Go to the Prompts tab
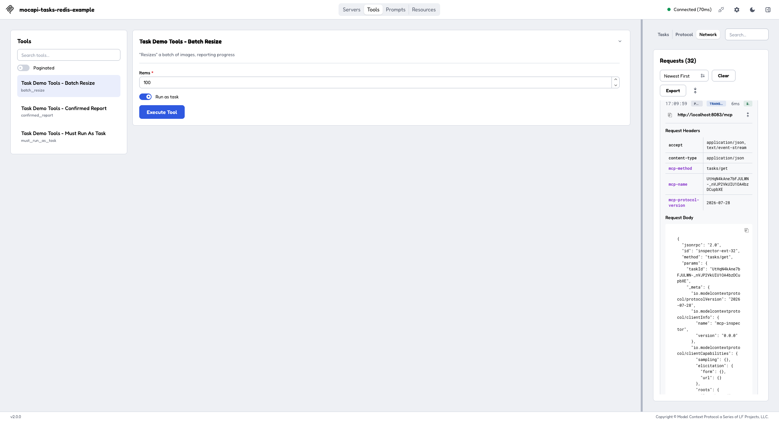779x422 pixels. [x=396, y=10]
